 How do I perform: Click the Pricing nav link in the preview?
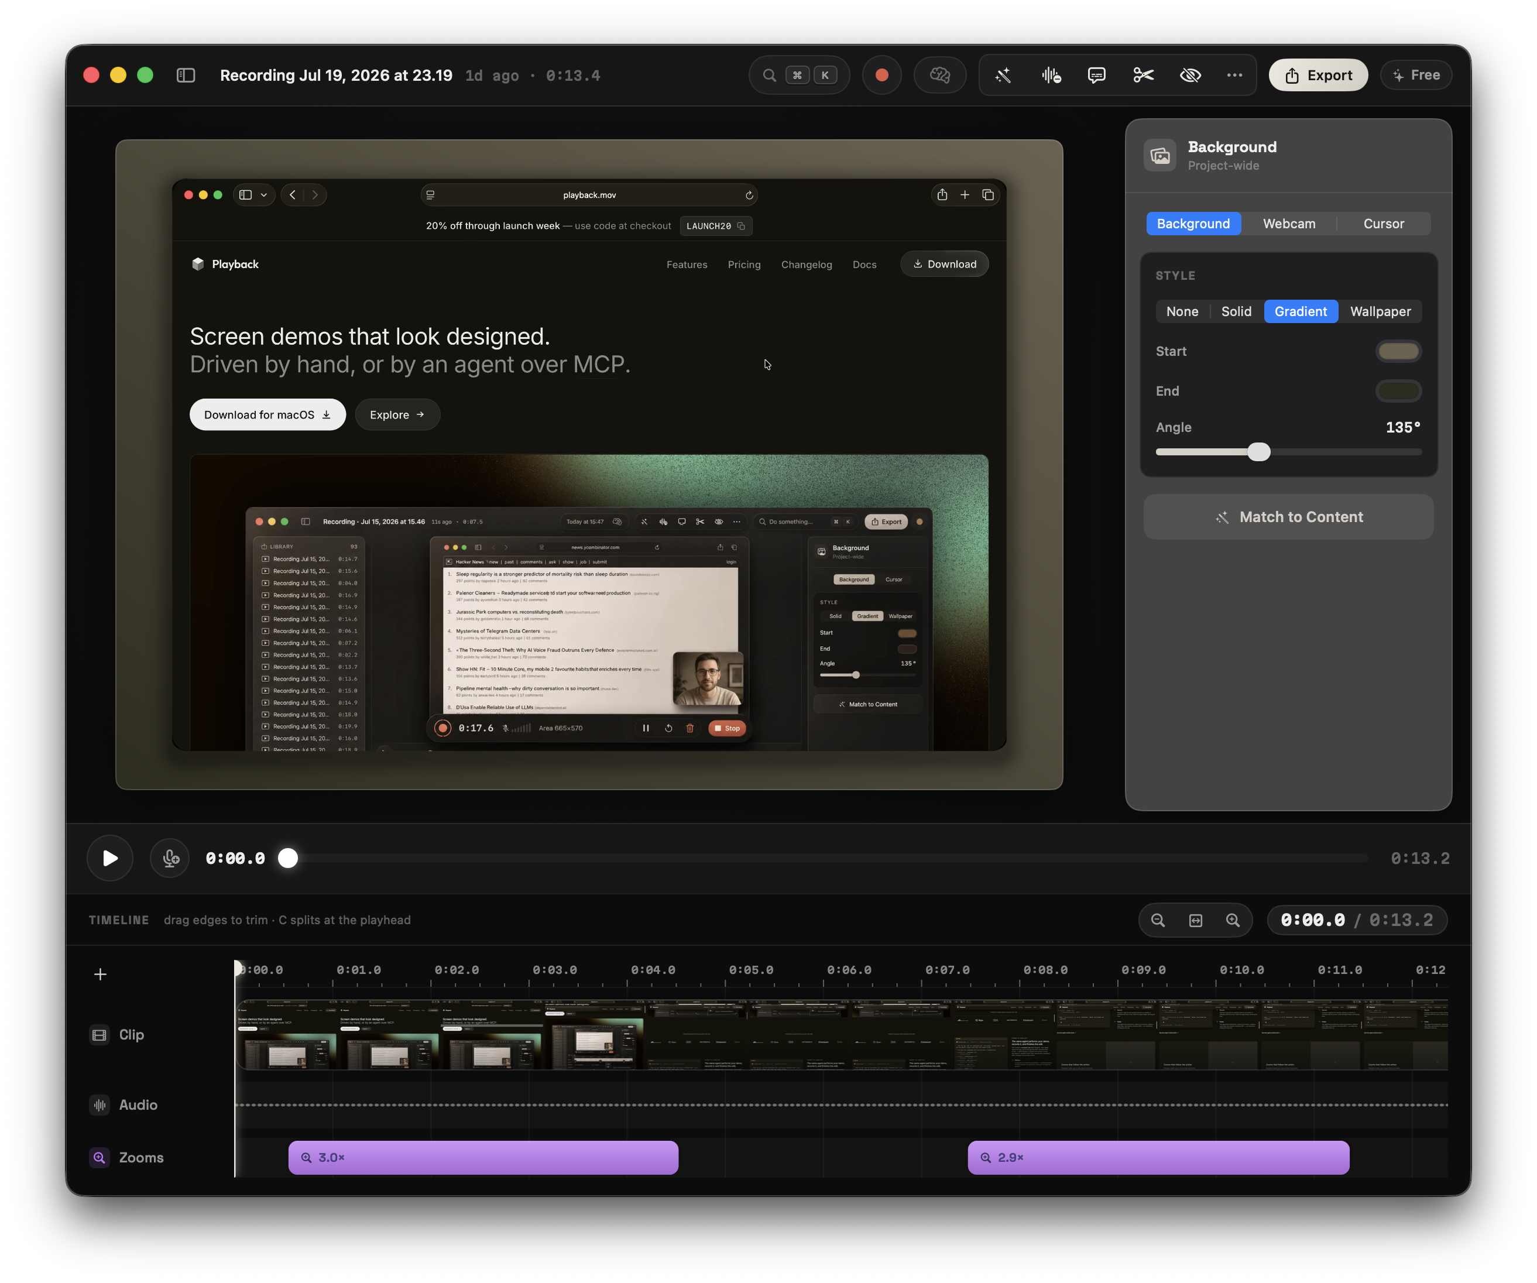click(x=745, y=265)
